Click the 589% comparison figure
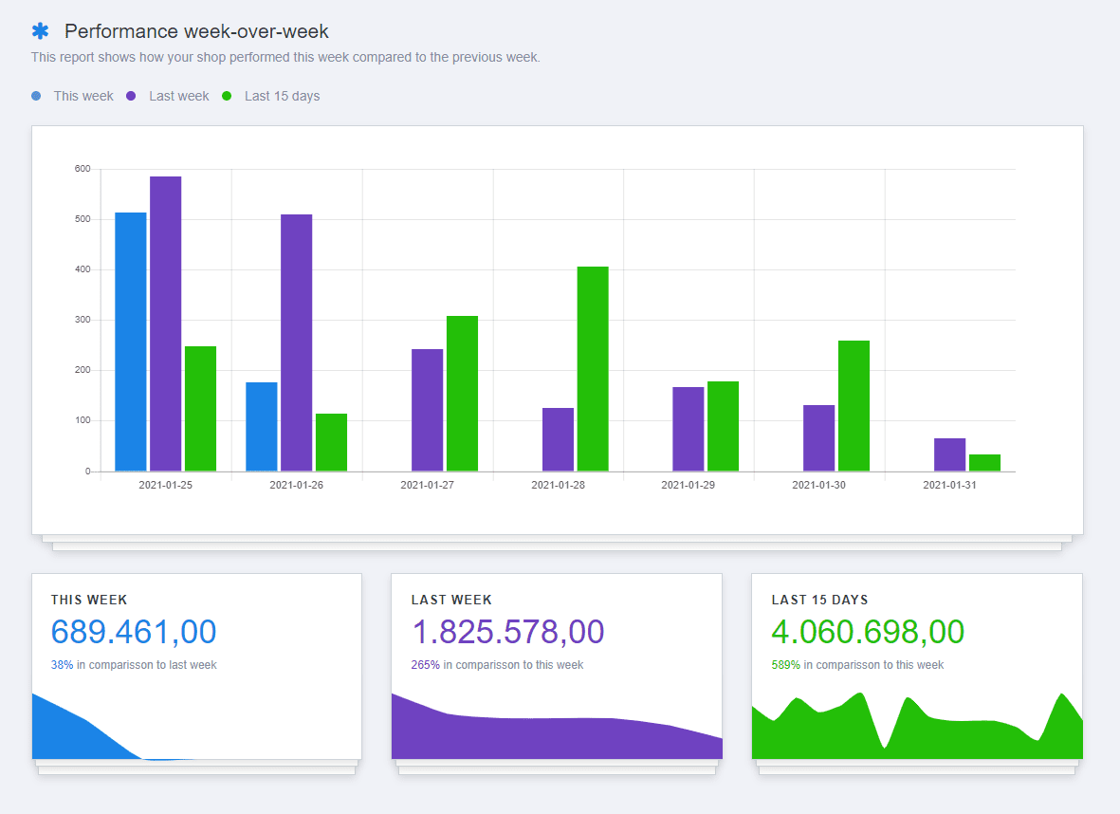1120x814 pixels. coord(786,665)
